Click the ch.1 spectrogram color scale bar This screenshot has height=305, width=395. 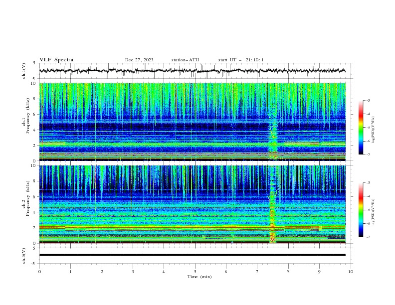coord(361,128)
